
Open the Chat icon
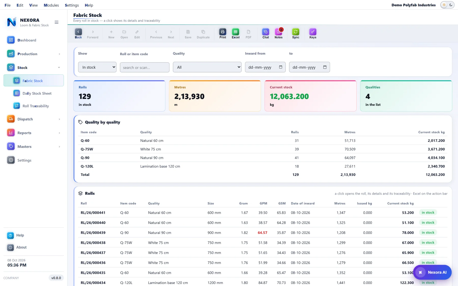click(266, 34)
